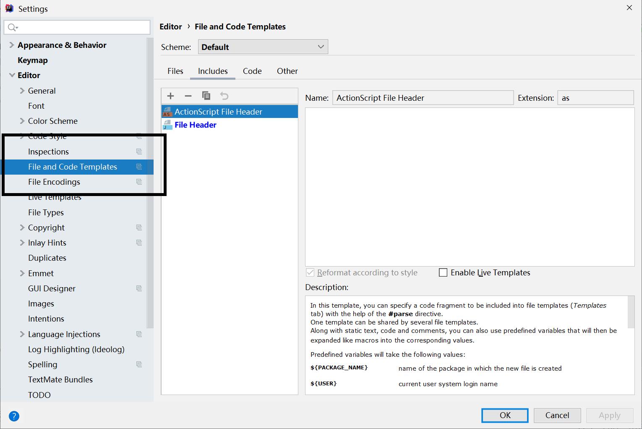Screen dimensions: 642x429
Task: Click project-level icon beside Inspections
Action: (x=139, y=152)
